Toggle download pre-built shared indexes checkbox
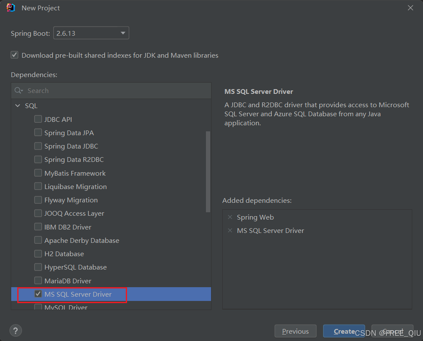This screenshot has height=341, width=423. click(x=15, y=55)
